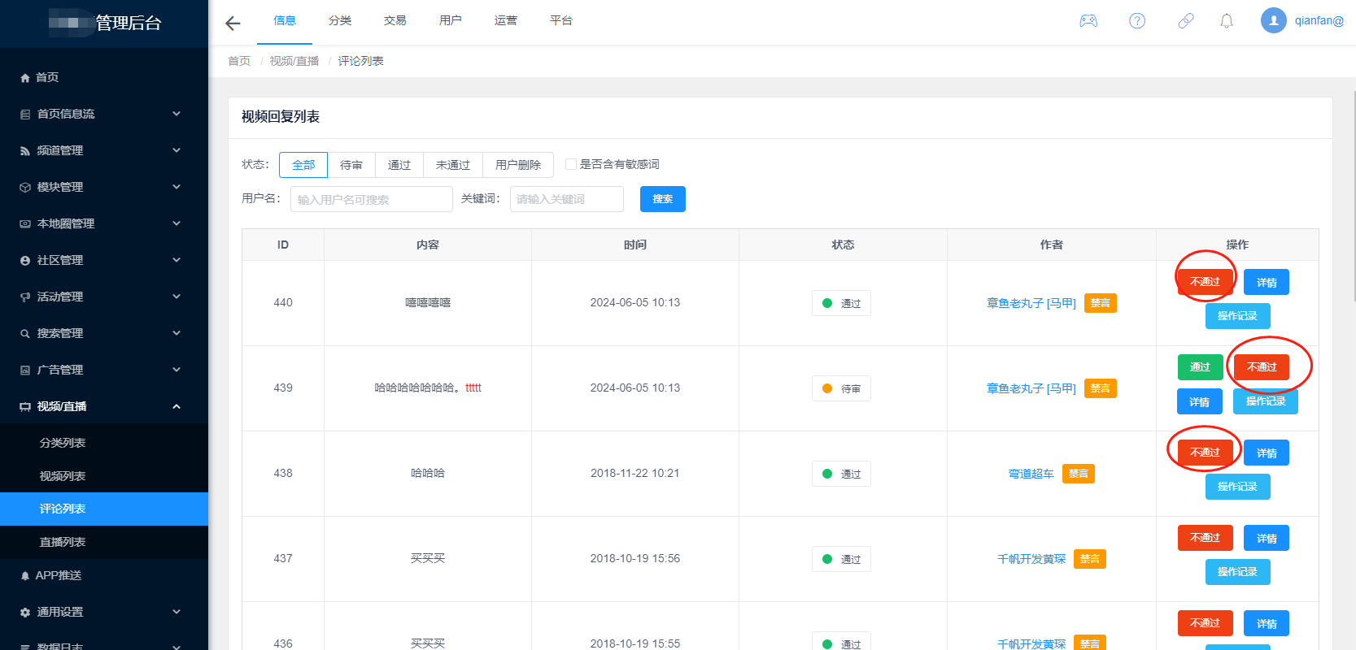Viewport: 1356px width, 650px height.
Task: Click the qianfan@ account name
Action: click(x=1319, y=21)
